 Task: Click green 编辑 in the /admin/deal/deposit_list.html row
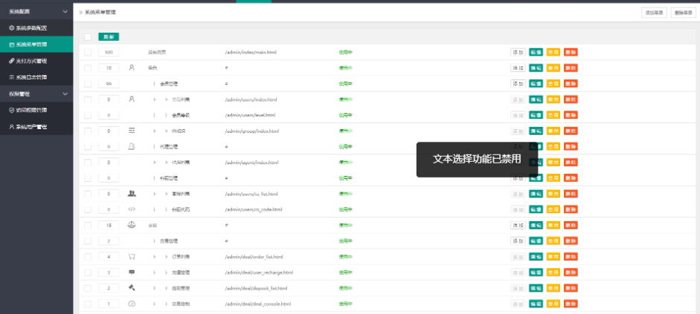pos(536,288)
